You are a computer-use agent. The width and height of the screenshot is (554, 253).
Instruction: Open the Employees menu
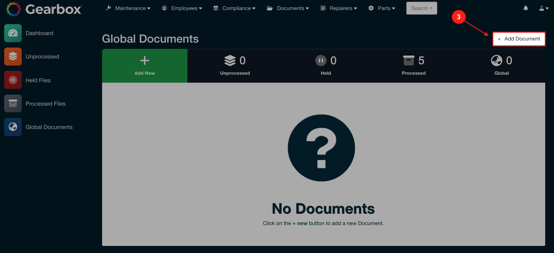click(182, 8)
